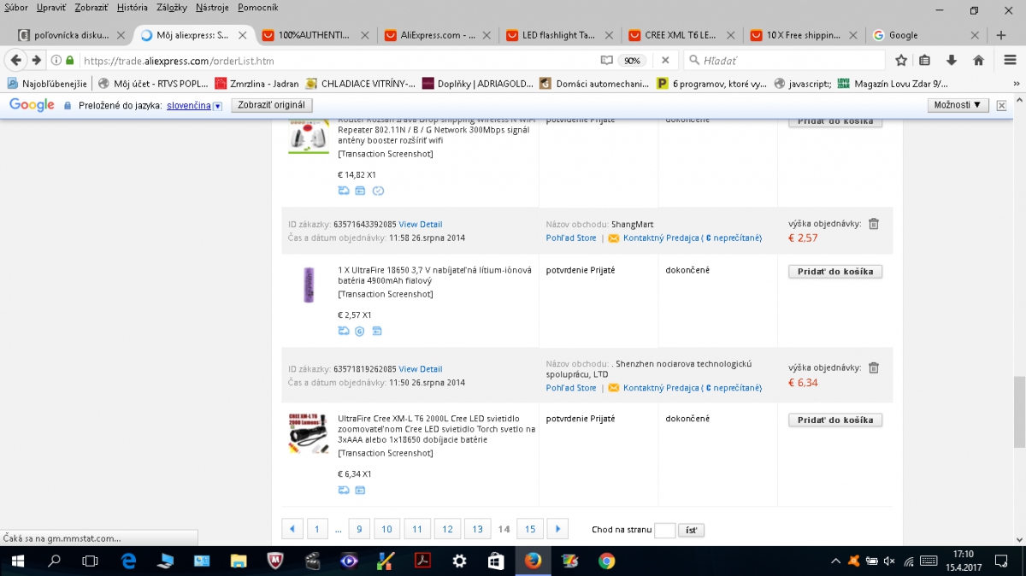Open the Súbor menu
1026x576 pixels.
coord(16,8)
